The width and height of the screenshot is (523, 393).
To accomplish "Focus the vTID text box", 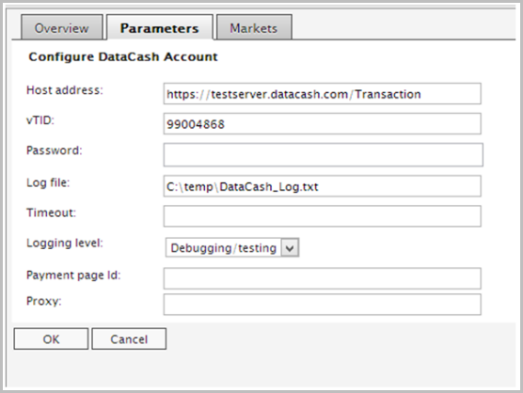I will [x=323, y=124].
